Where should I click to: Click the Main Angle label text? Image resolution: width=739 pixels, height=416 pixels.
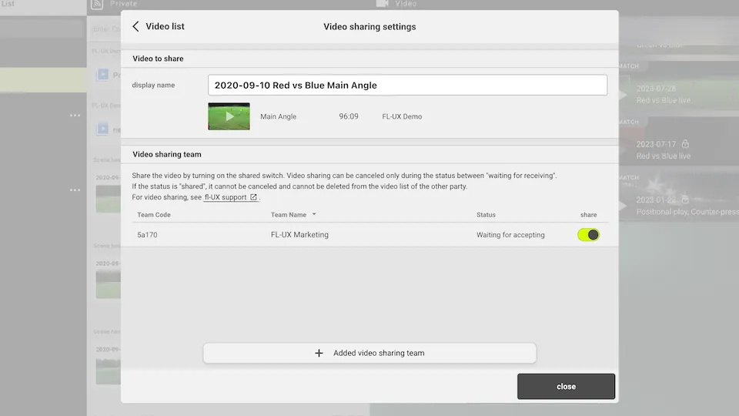[x=278, y=116]
